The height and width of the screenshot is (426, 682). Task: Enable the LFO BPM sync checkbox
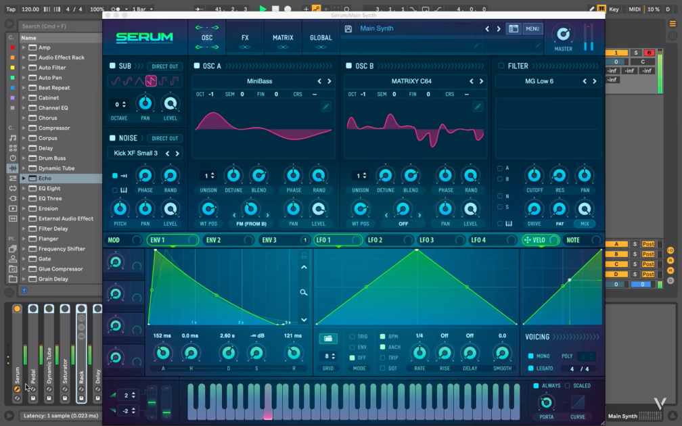point(382,337)
